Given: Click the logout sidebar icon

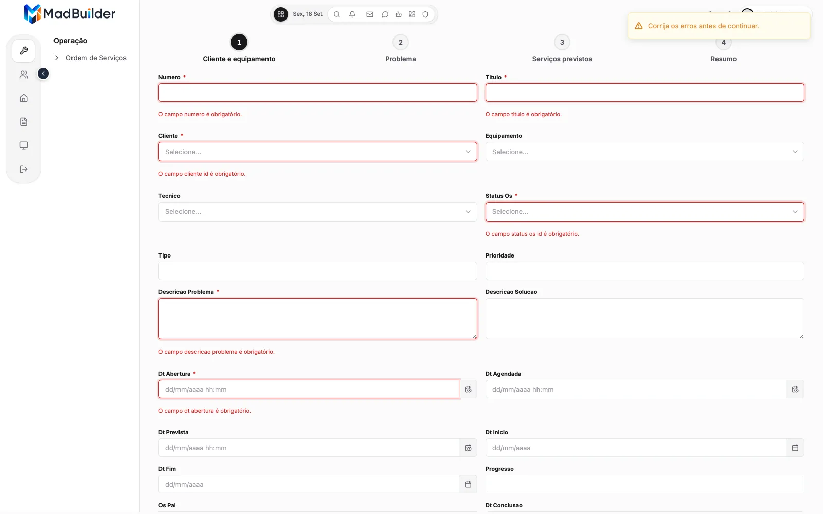Looking at the screenshot, I should coord(24,169).
